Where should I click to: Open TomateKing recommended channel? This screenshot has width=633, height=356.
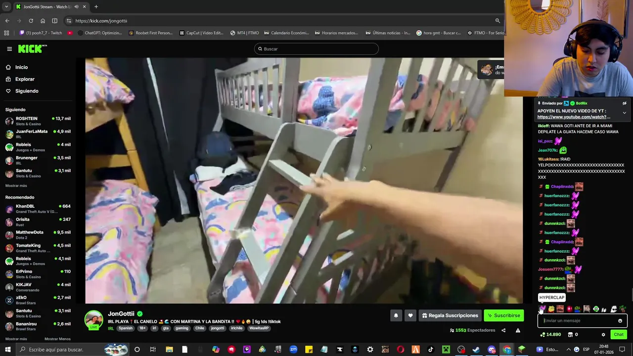point(38,248)
